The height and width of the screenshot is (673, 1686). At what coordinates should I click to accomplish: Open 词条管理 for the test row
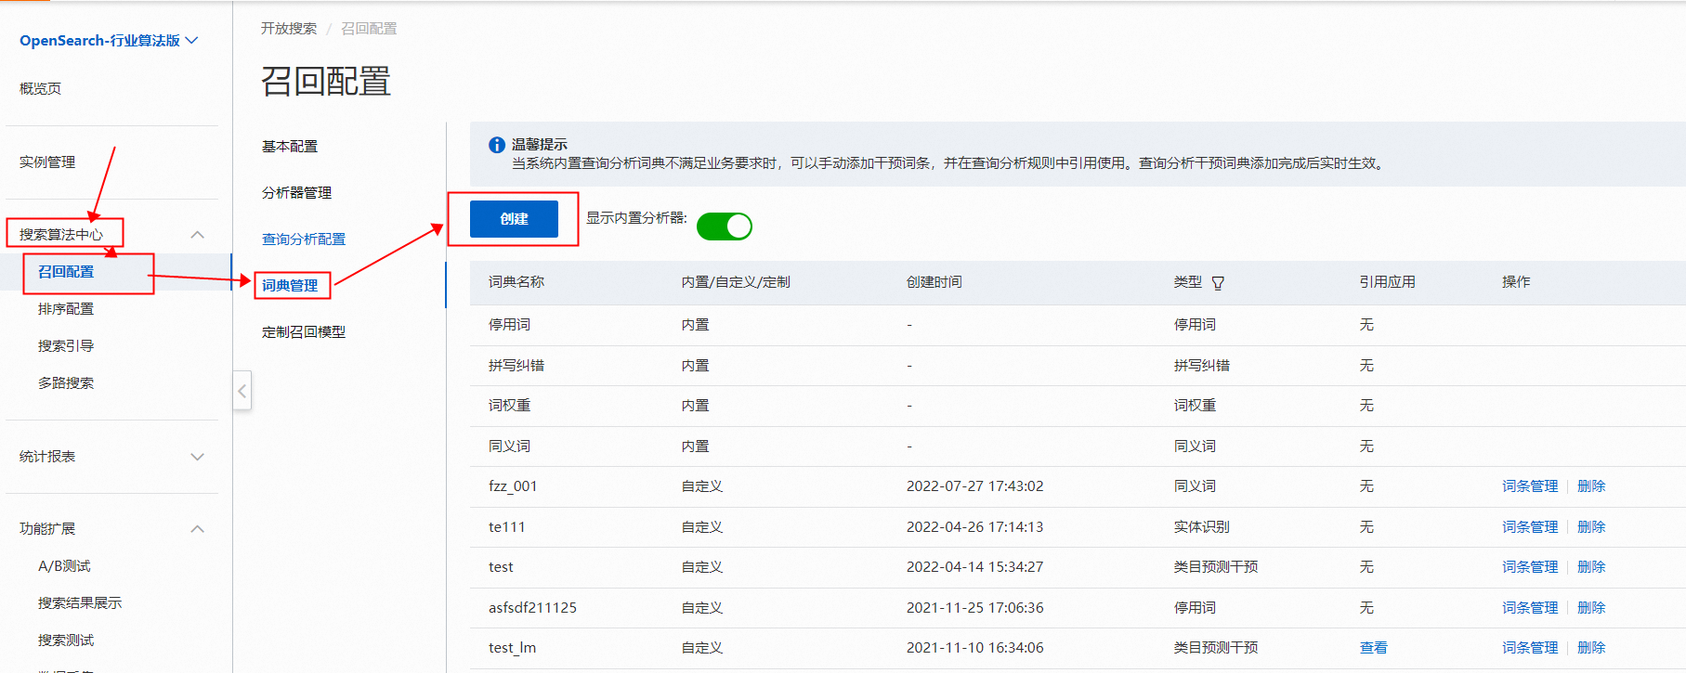click(1530, 567)
